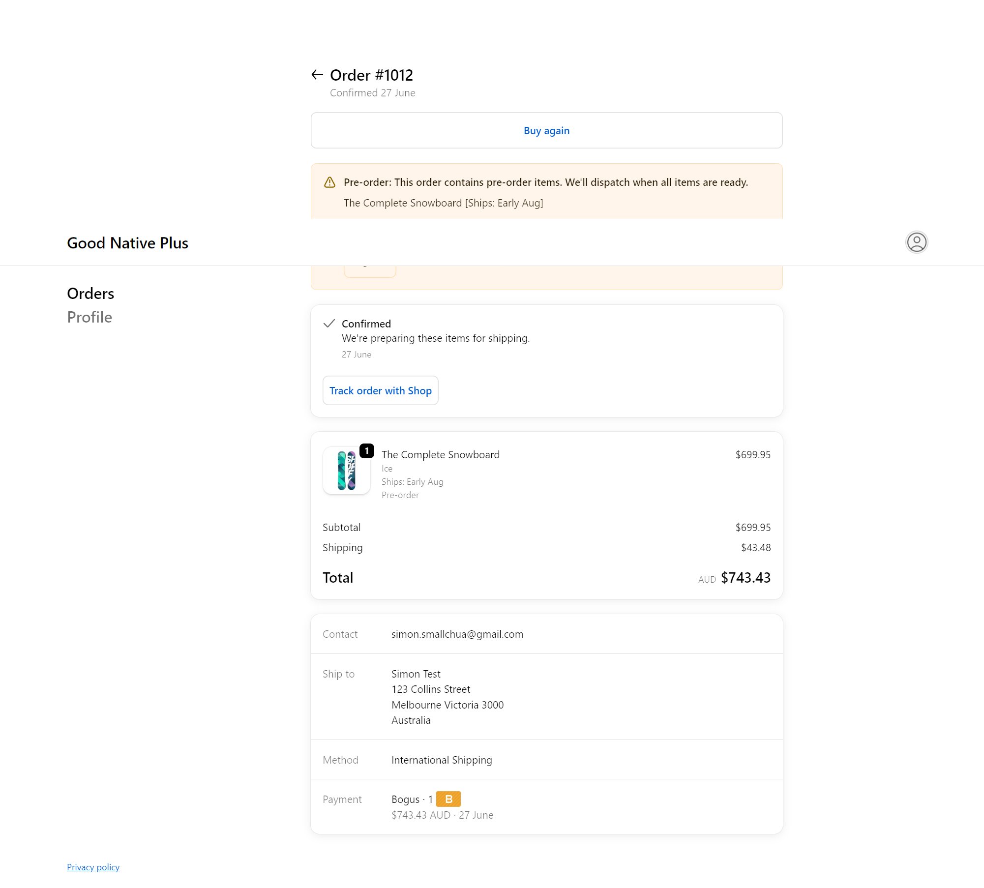Click the 'Pre-order' label under the item
The width and height of the screenshot is (984, 888).
coord(400,495)
